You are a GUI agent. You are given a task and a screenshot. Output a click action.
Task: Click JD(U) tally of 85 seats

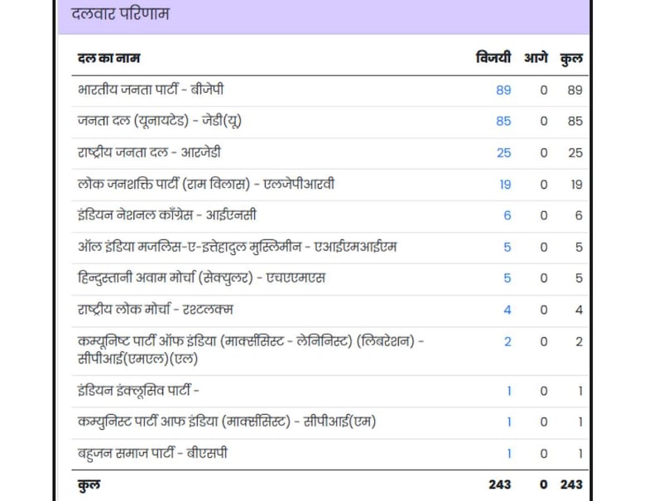point(505,120)
